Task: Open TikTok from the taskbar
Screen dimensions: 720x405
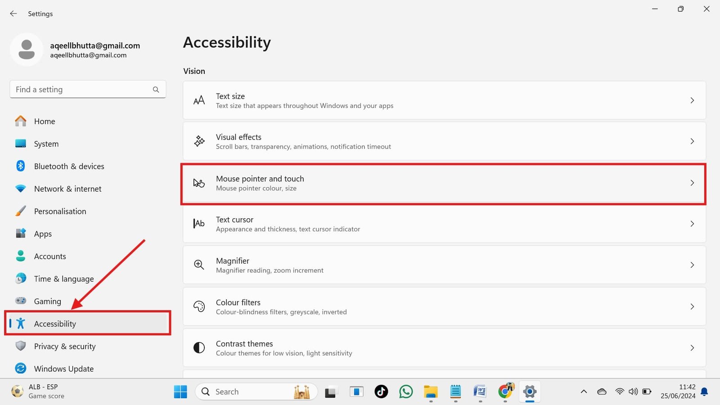Action: pos(381,391)
